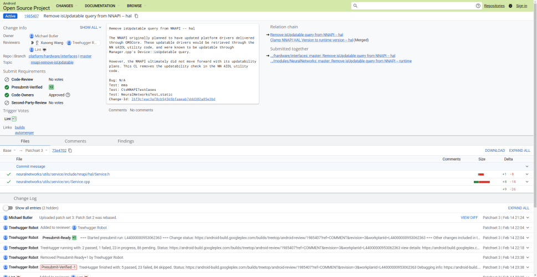Click the Presubmit-Verified +2 vote label
This screenshot has width=537, height=277.
(x=52, y=87)
